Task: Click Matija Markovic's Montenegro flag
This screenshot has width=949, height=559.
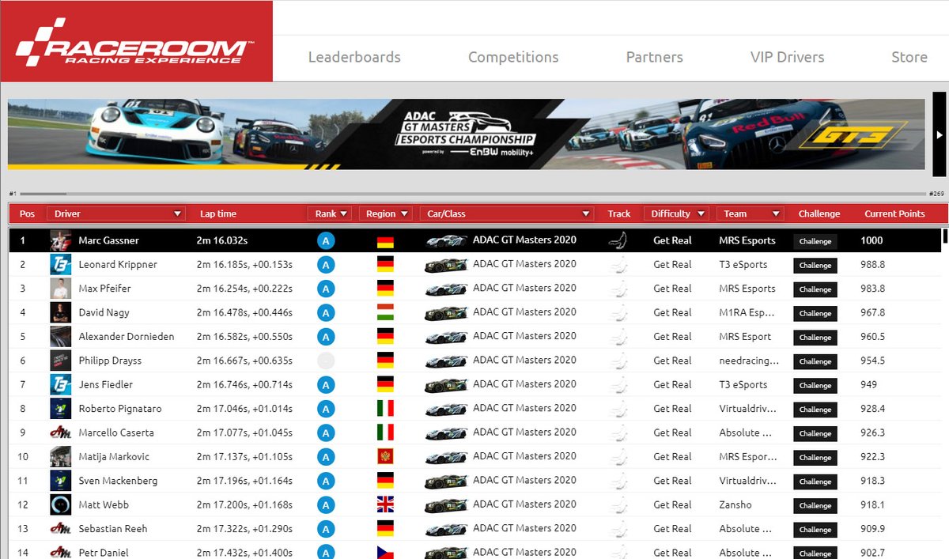Action: coord(385,456)
